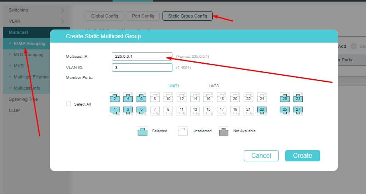Open the Global Config tab

click(104, 16)
